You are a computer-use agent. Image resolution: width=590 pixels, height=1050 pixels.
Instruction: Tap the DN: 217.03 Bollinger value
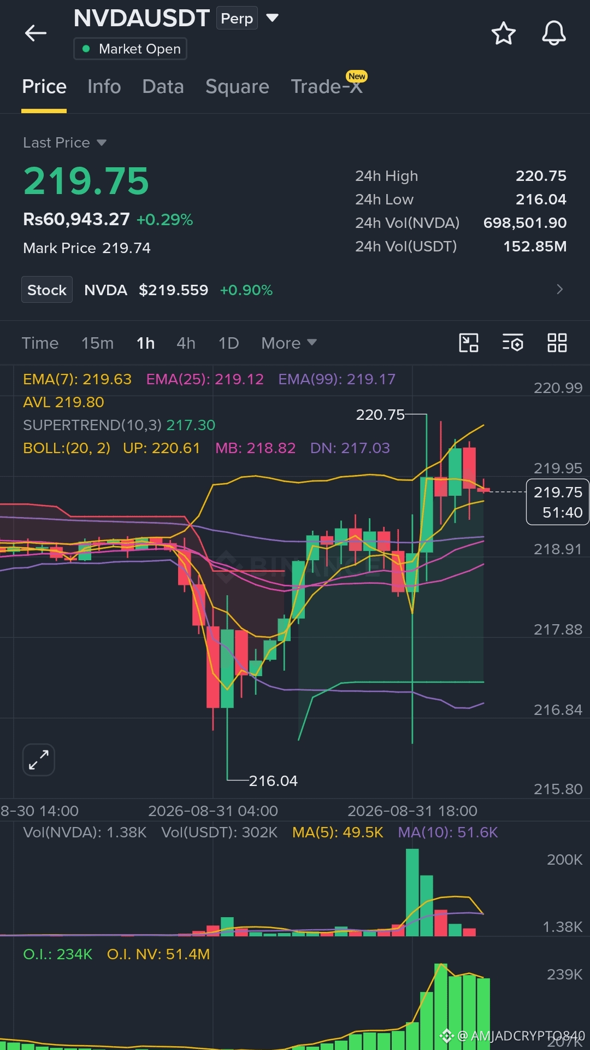click(x=350, y=448)
